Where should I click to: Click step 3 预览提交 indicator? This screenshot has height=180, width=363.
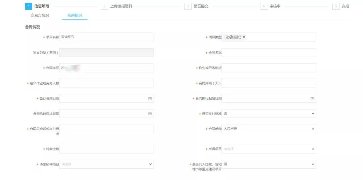coord(188,6)
